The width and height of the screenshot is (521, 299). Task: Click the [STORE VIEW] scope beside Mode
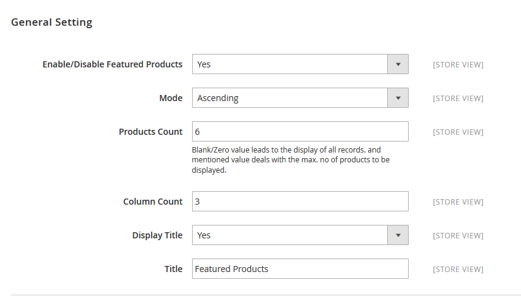(x=458, y=98)
